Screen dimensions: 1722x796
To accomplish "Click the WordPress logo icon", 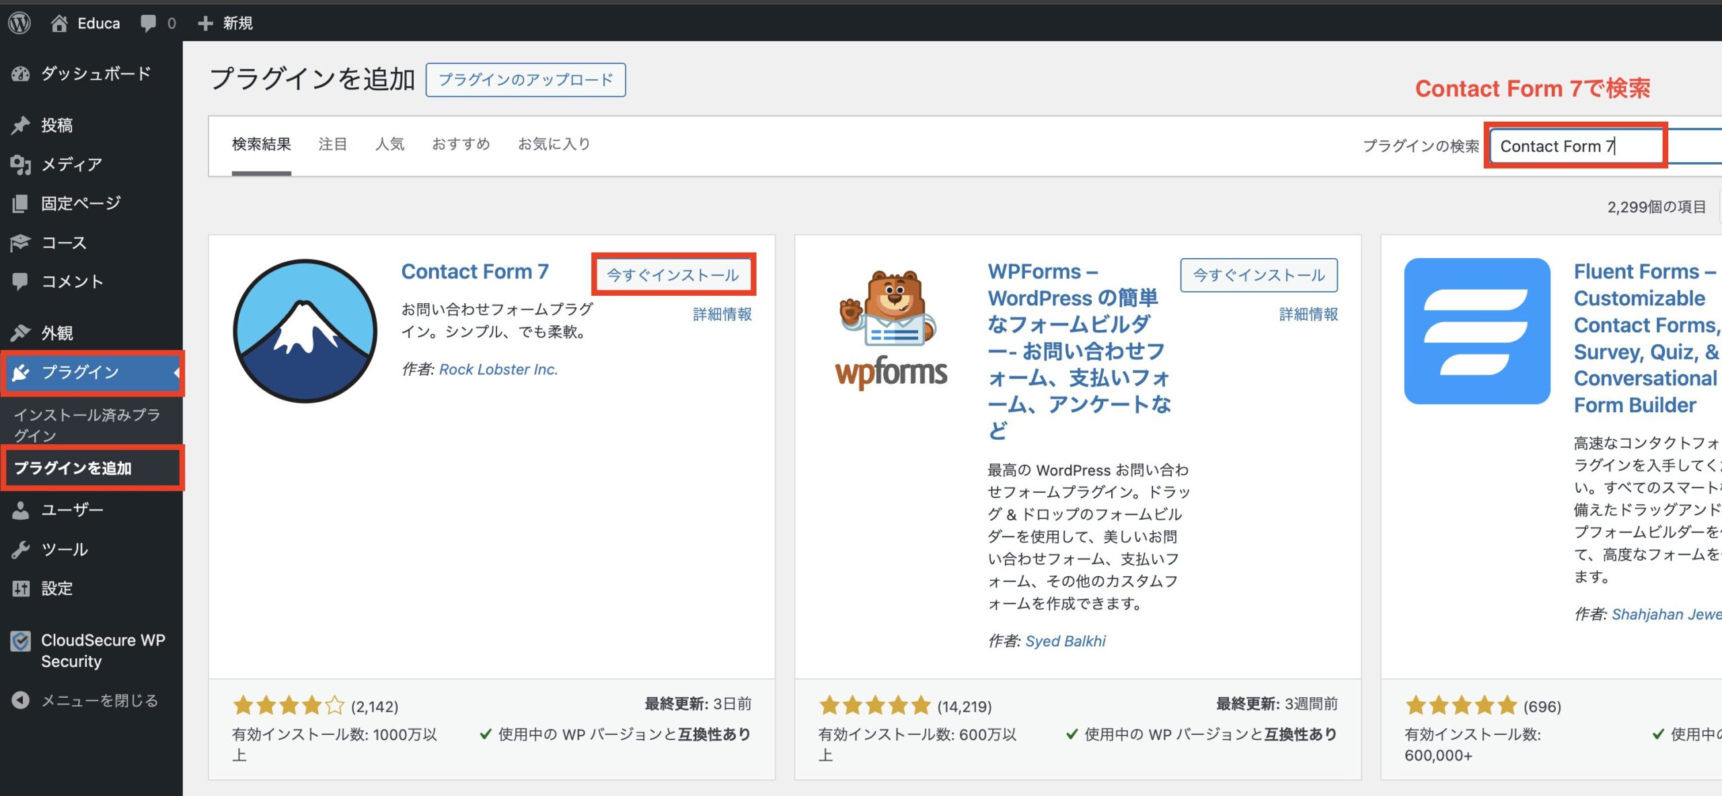I will point(20,23).
